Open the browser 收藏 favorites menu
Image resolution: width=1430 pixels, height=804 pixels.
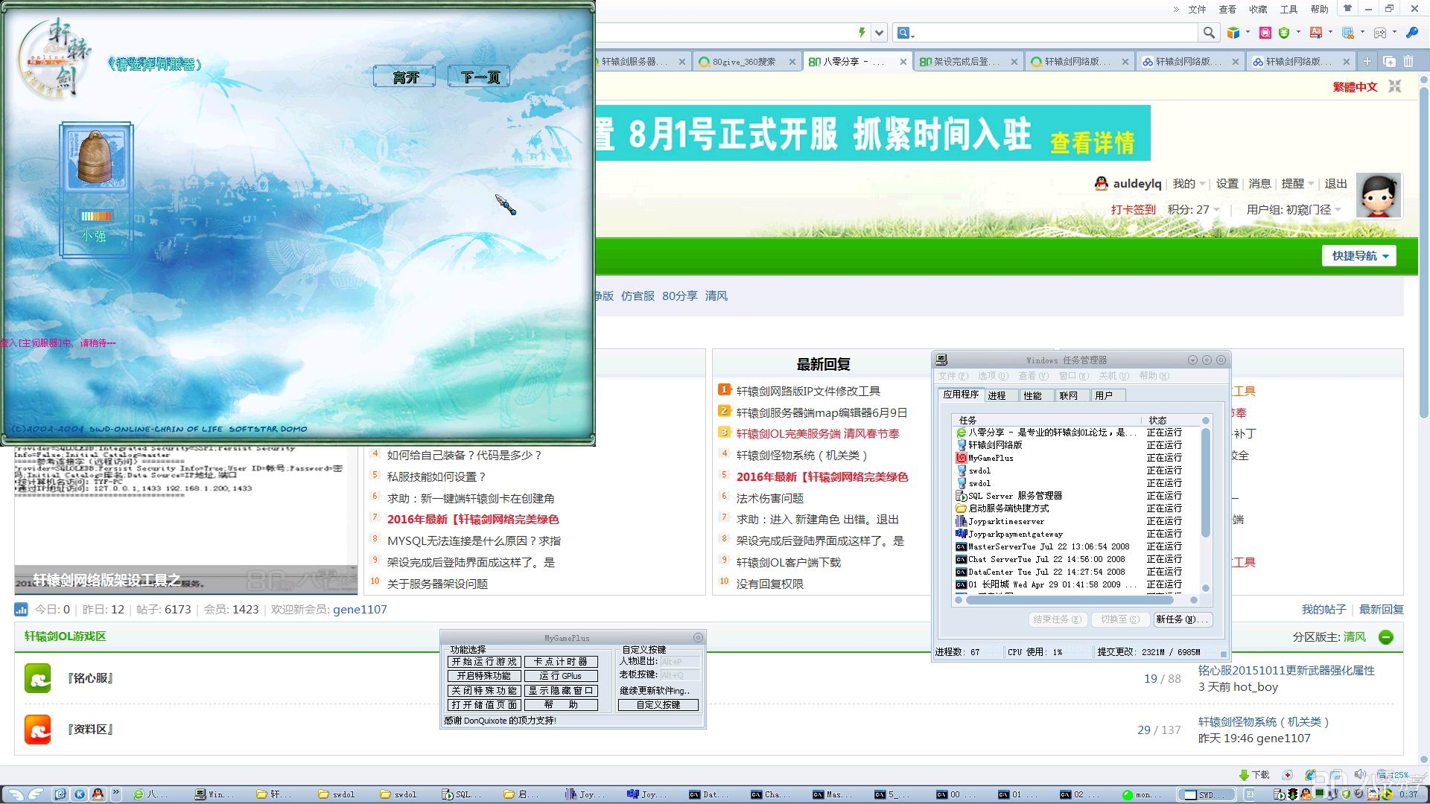pyautogui.click(x=1258, y=9)
